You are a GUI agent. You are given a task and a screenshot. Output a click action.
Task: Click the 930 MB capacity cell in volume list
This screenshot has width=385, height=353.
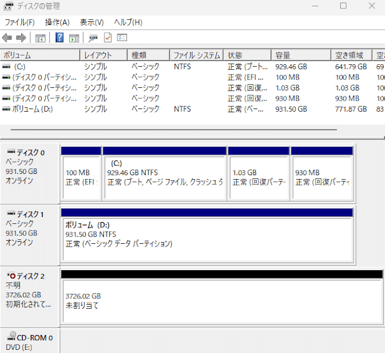pos(287,98)
